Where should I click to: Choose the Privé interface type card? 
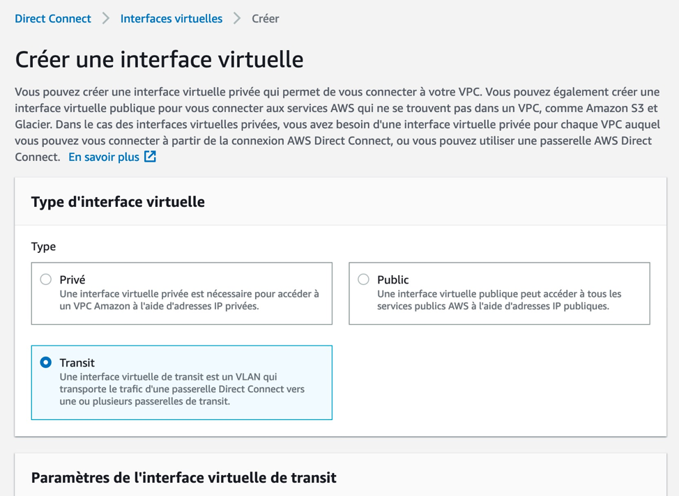pos(182,293)
